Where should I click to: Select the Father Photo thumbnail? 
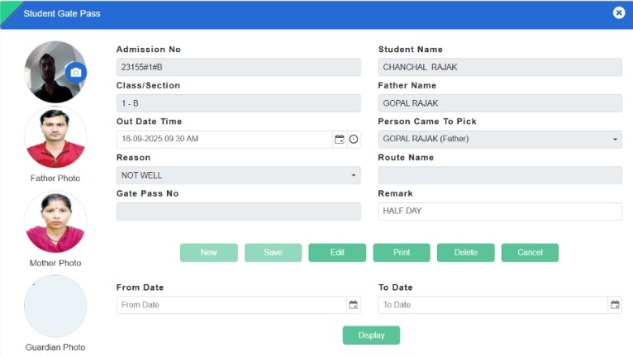pos(55,138)
